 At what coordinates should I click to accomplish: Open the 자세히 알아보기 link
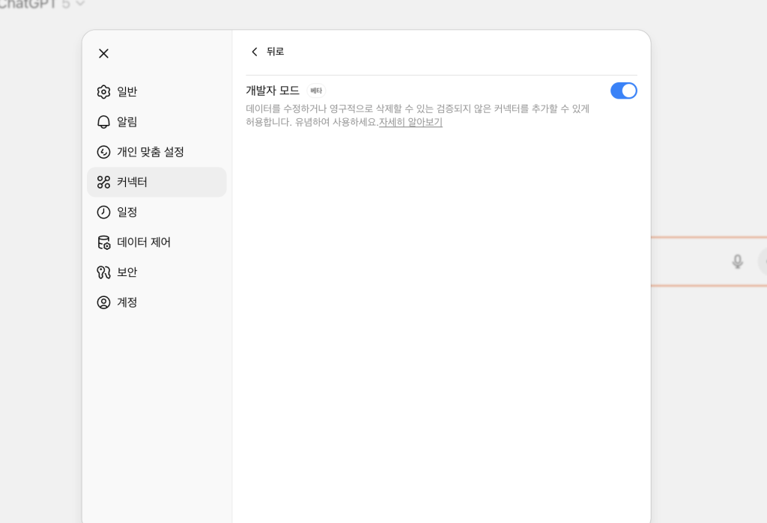tap(410, 122)
